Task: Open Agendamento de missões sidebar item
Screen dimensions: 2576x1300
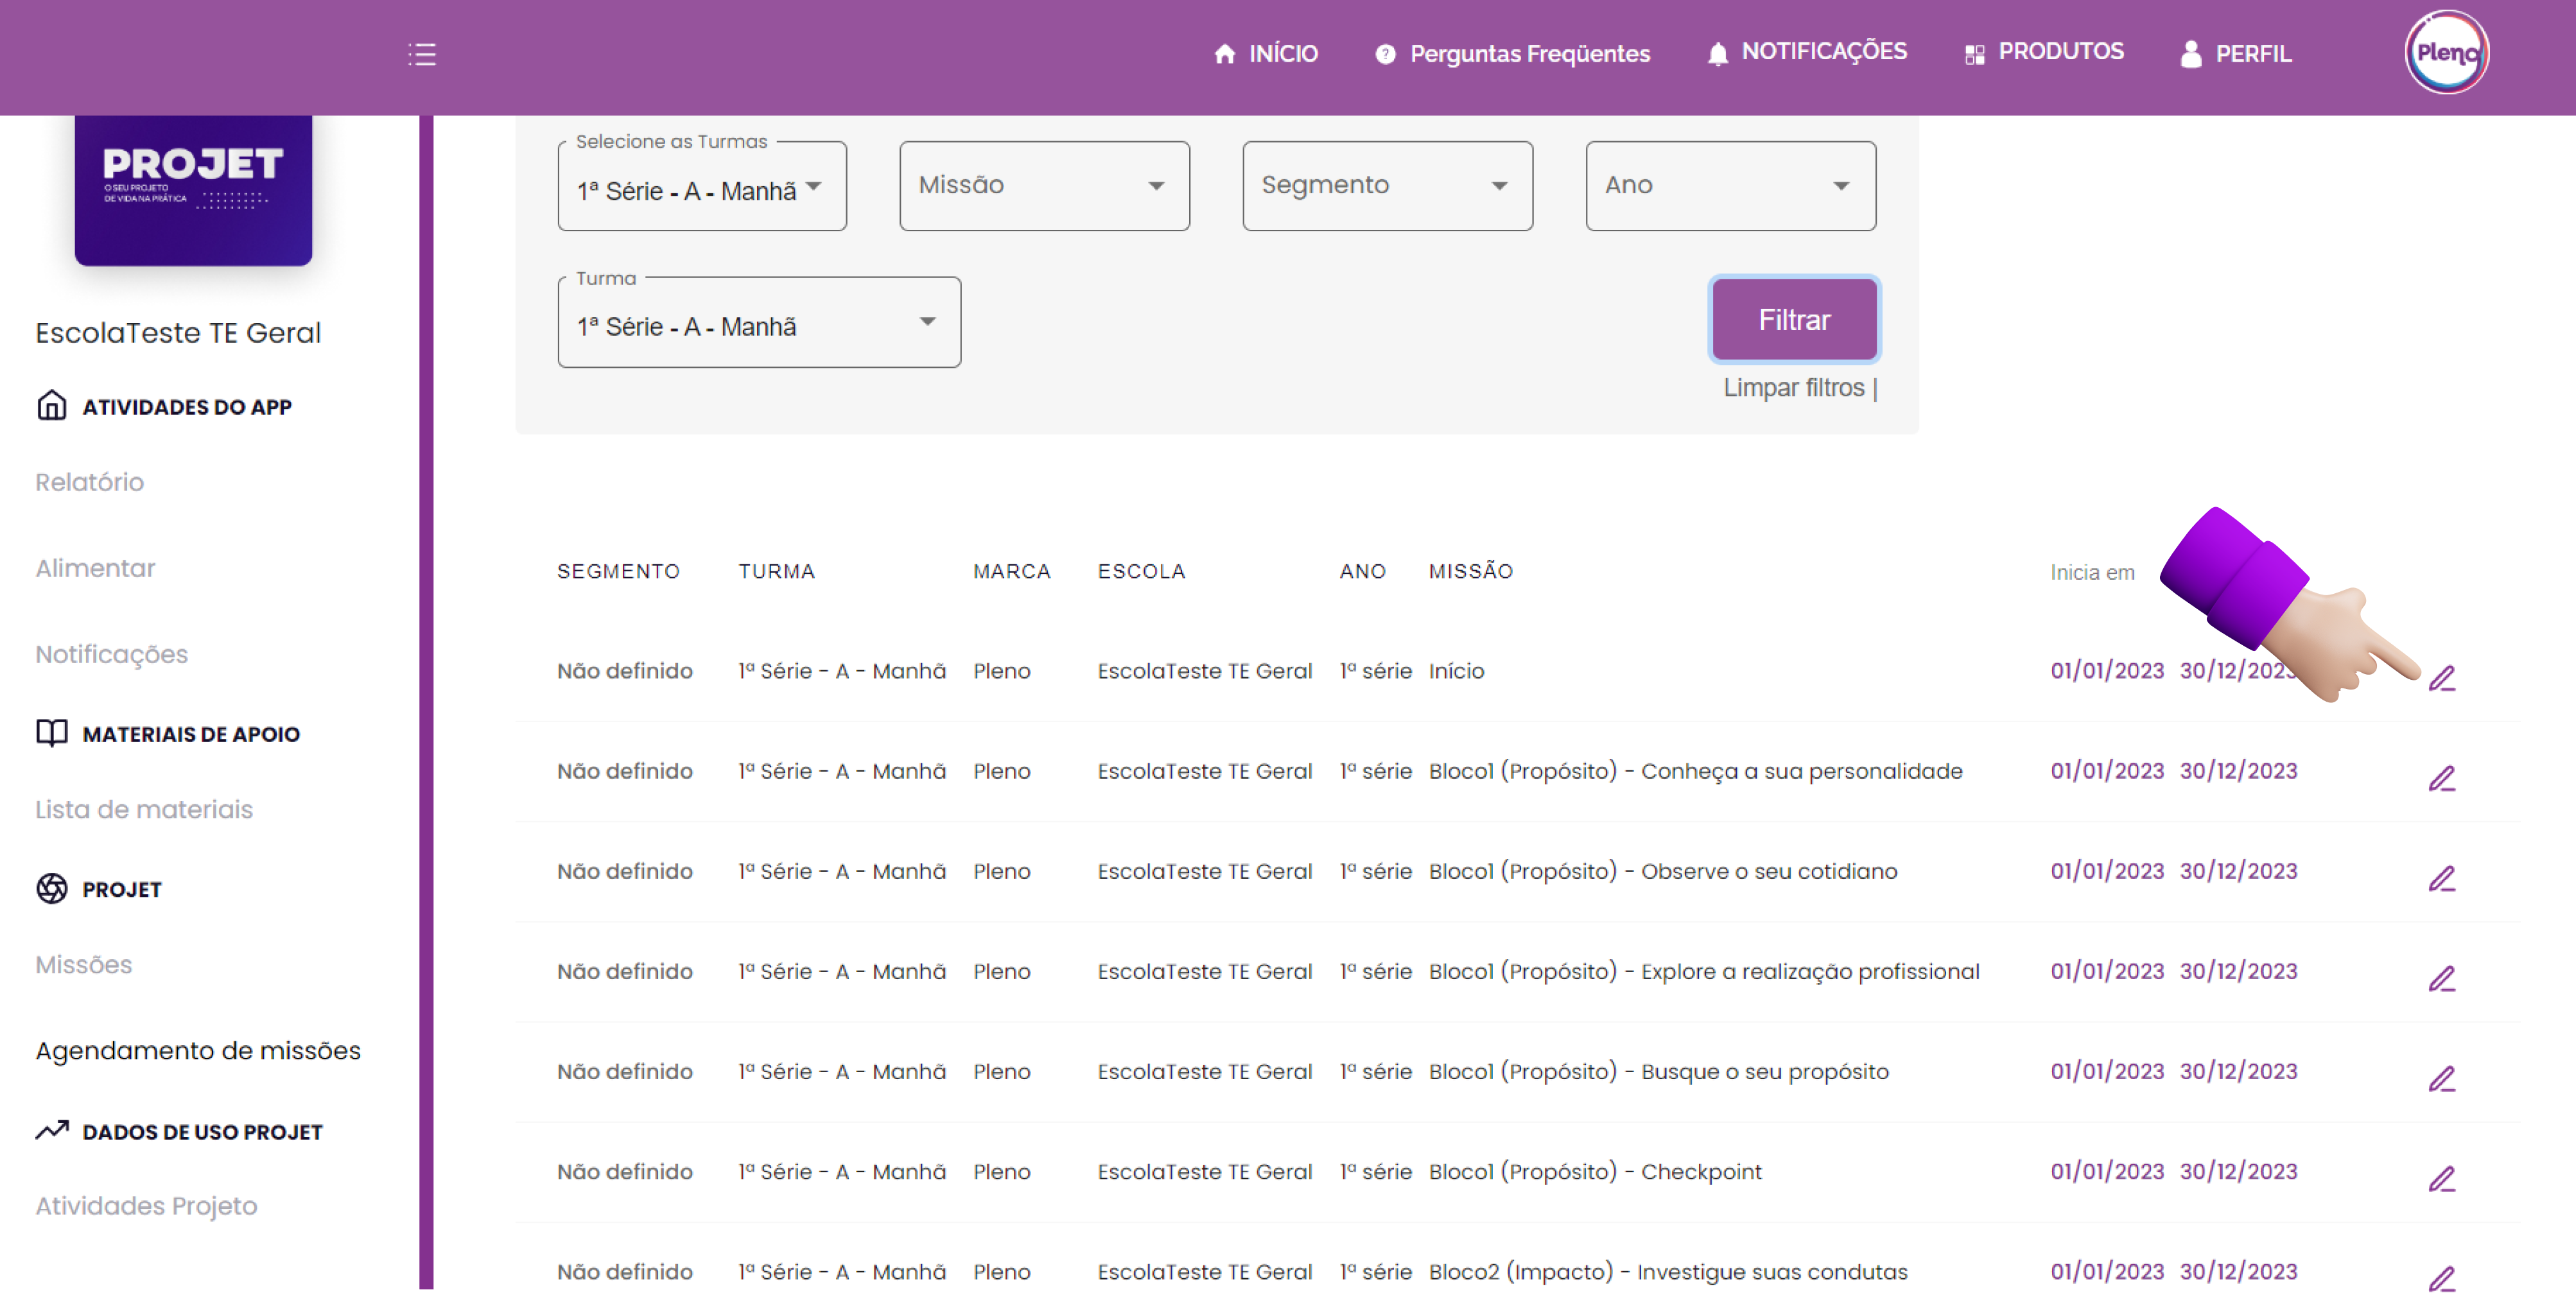Action: pos(198,1050)
